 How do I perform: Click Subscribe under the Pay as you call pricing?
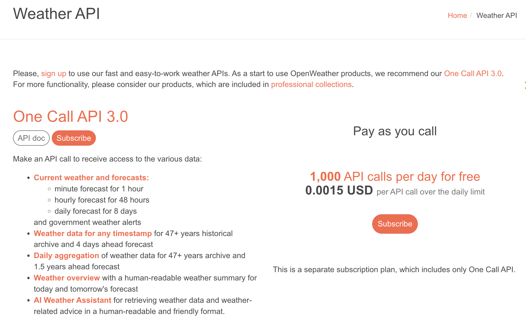tap(394, 224)
